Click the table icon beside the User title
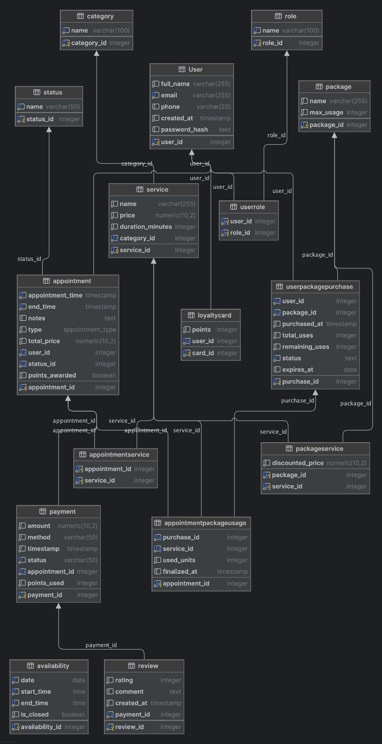 (x=182, y=69)
